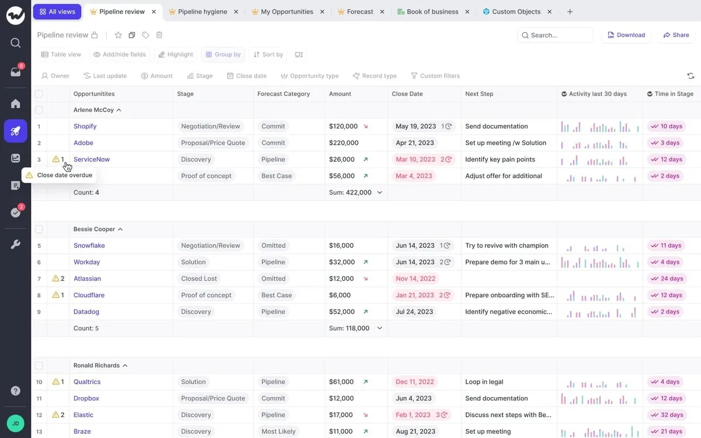Click the layout icon right of Sort by
The height and width of the screenshot is (438, 701).
[299, 54]
